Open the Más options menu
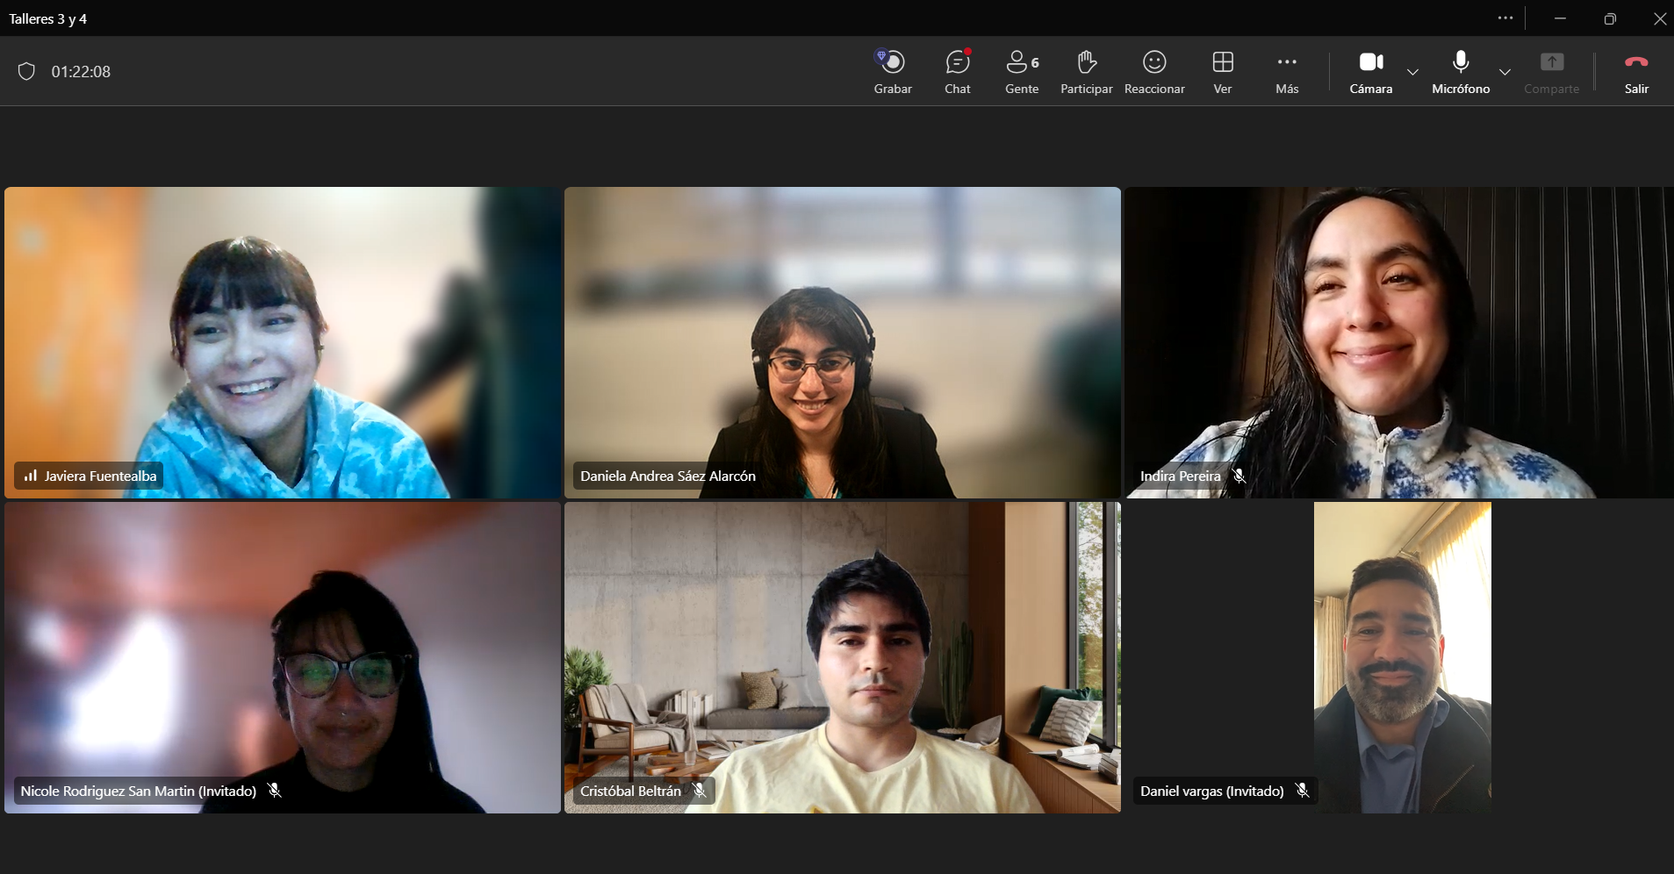Image resolution: width=1674 pixels, height=874 pixels. click(x=1287, y=72)
